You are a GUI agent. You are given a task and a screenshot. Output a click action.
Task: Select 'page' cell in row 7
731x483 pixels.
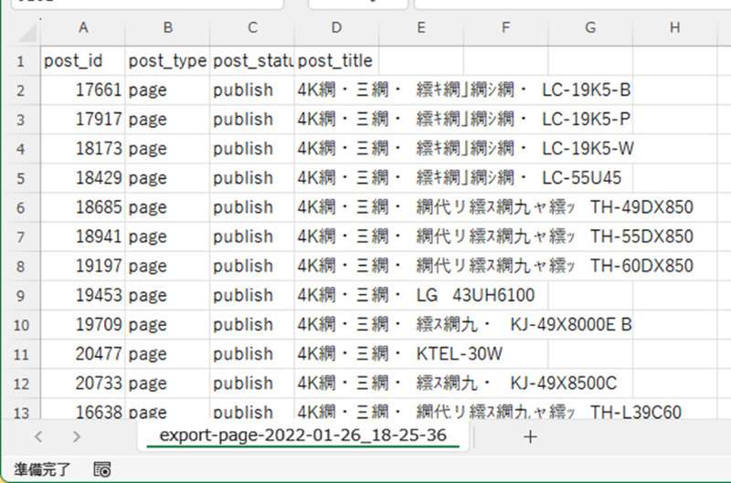(168, 236)
